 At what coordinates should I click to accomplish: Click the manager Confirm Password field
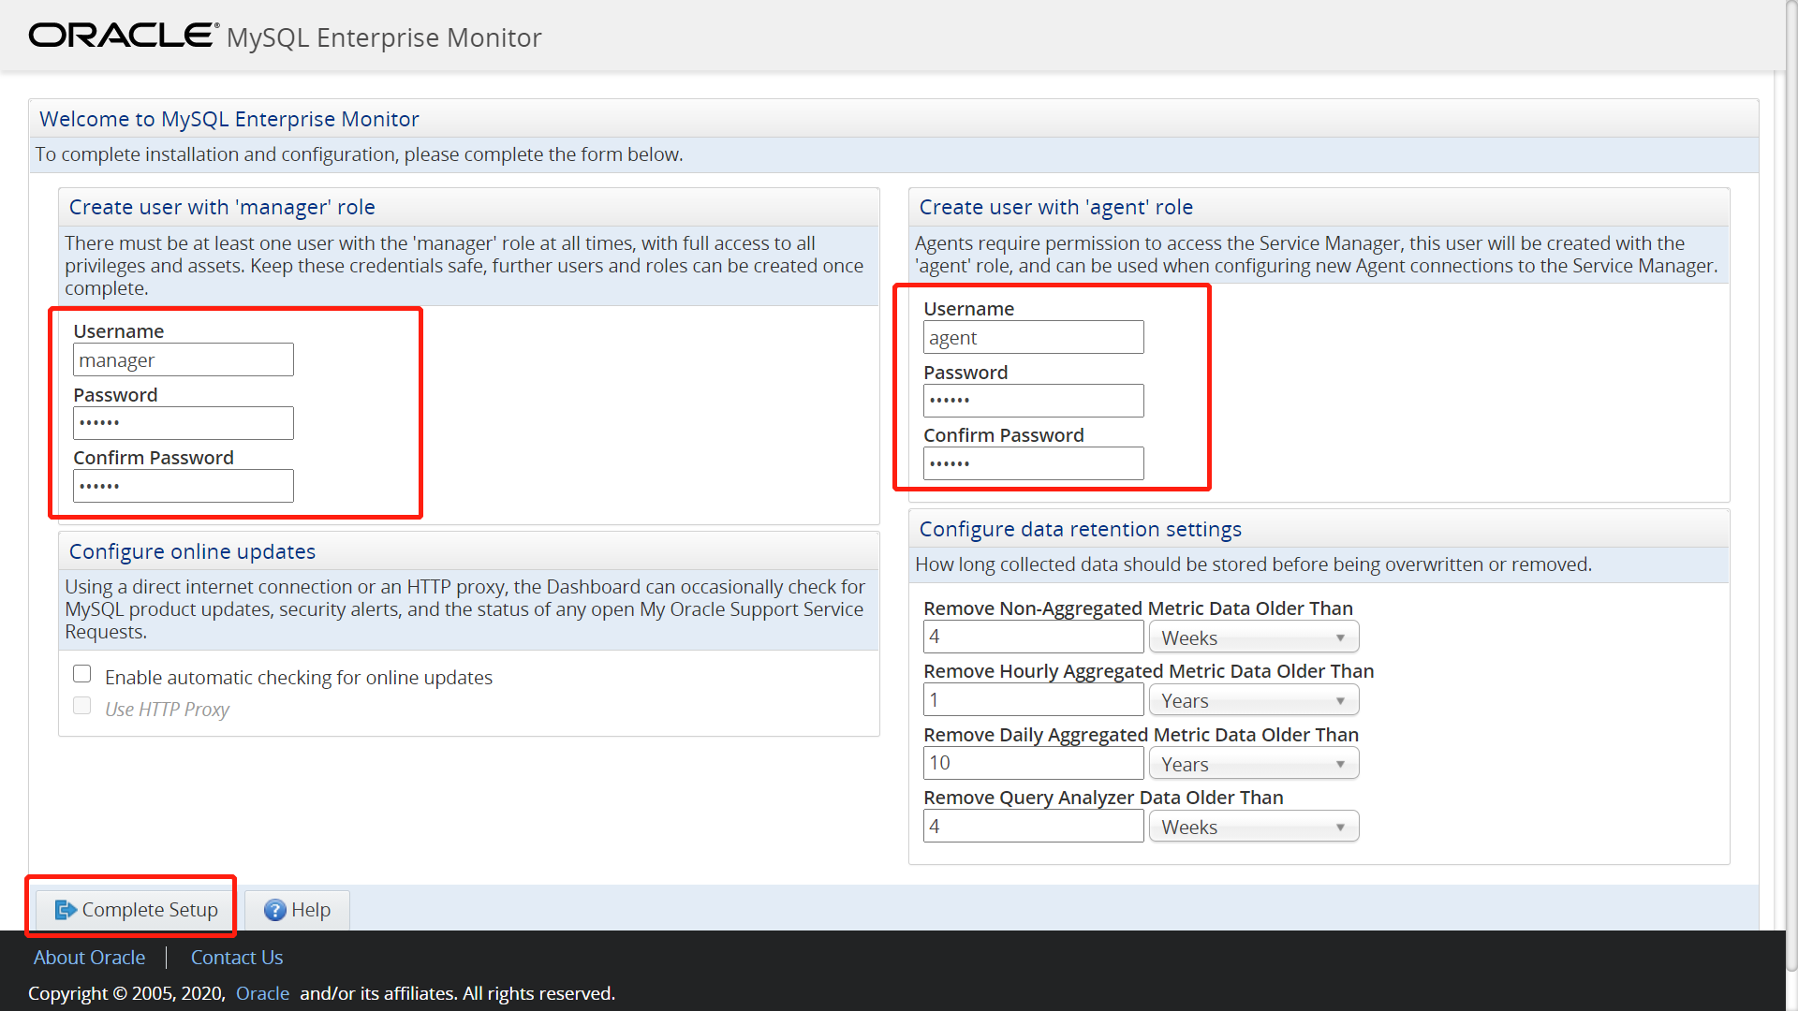(x=184, y=486)
